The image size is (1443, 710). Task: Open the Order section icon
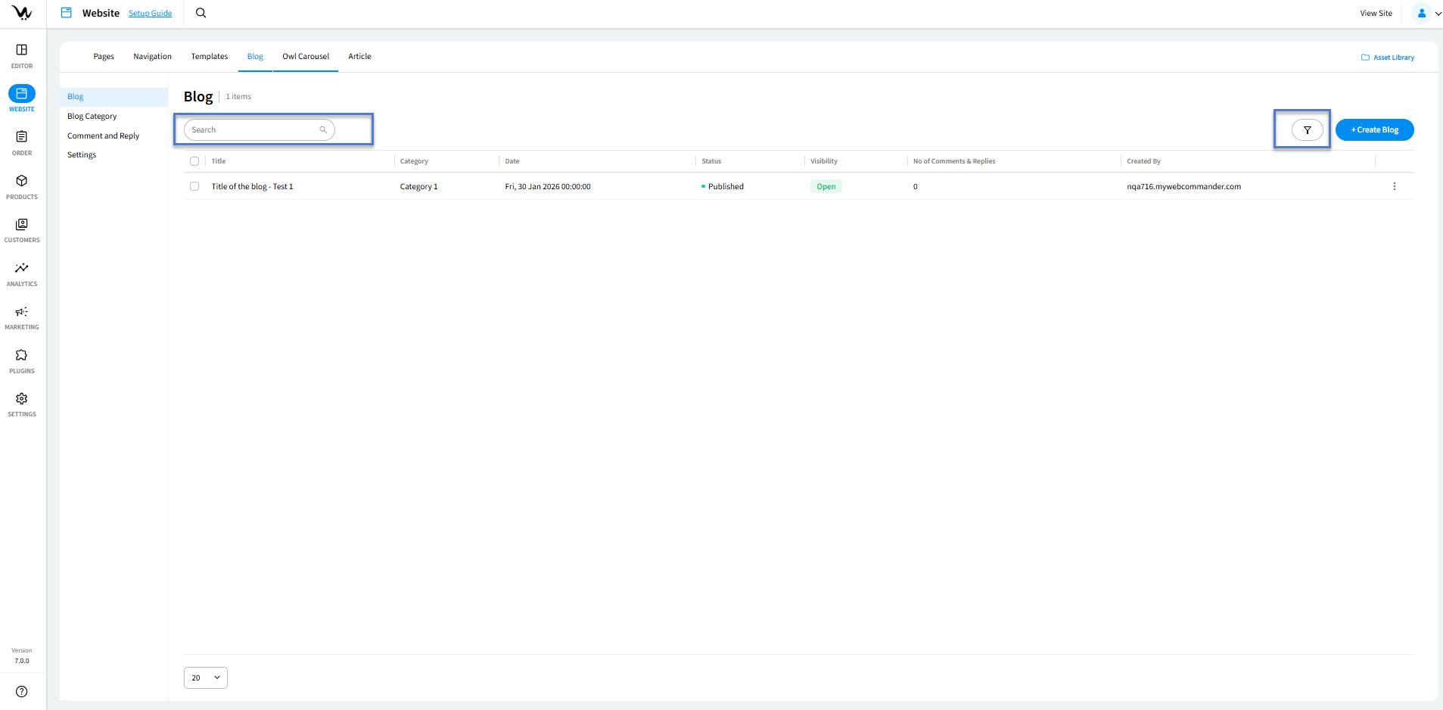tap(22, 137)
